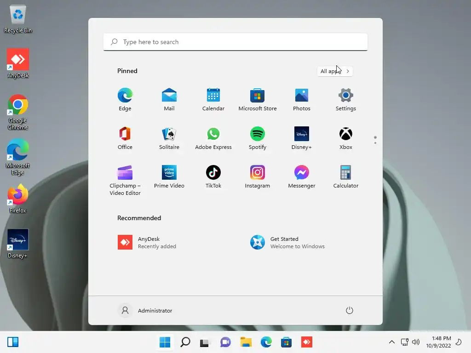Open the recommended AnyDesk entry

[147, 243]
